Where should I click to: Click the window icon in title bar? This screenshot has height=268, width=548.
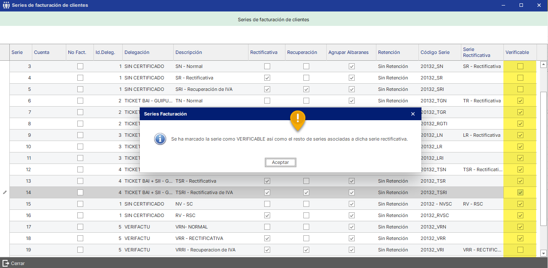coord(6,6)
